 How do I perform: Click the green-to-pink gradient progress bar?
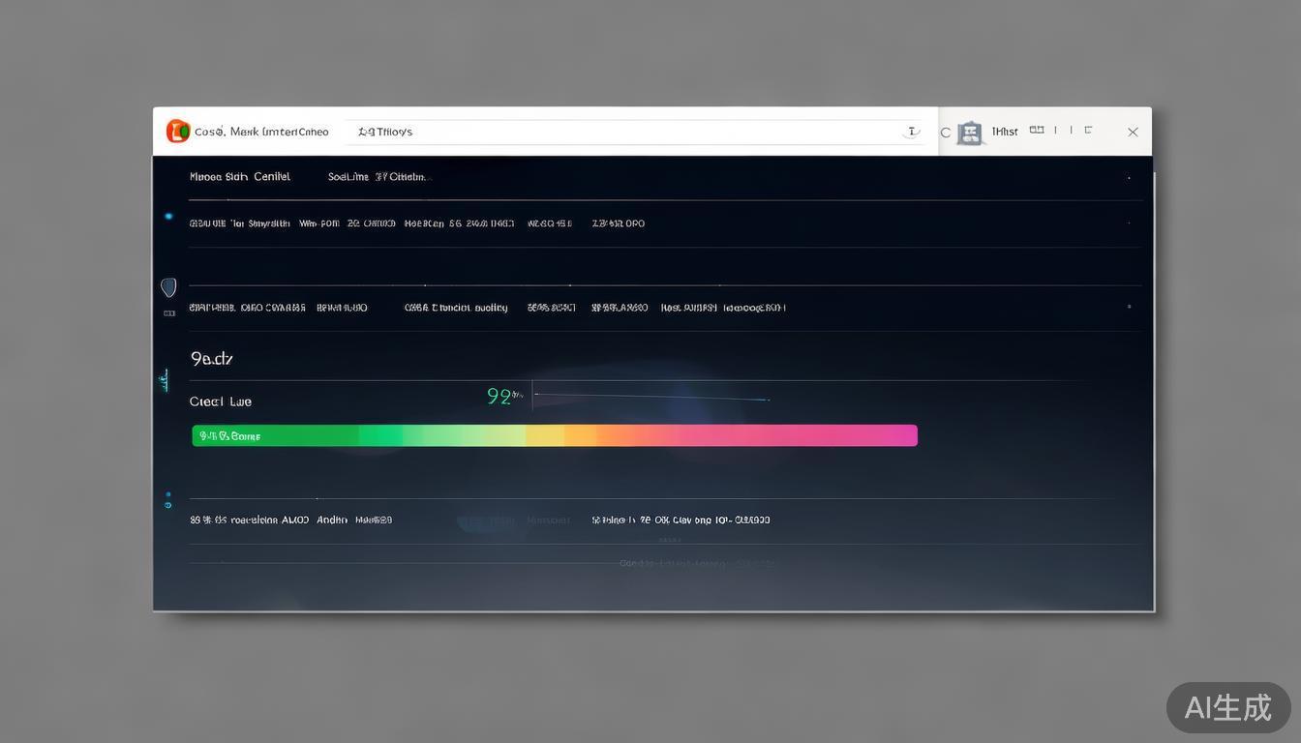click(x=555, y=436)
